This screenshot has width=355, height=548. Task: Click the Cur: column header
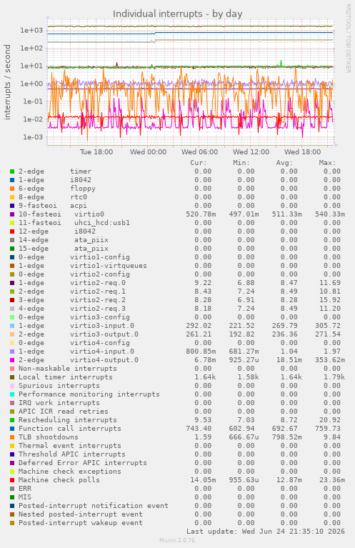[x=199, y=163]
